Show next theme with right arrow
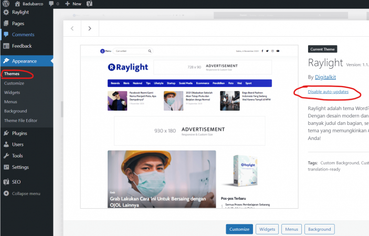This screenshot has height=236, width=369. tap(90, 28)
